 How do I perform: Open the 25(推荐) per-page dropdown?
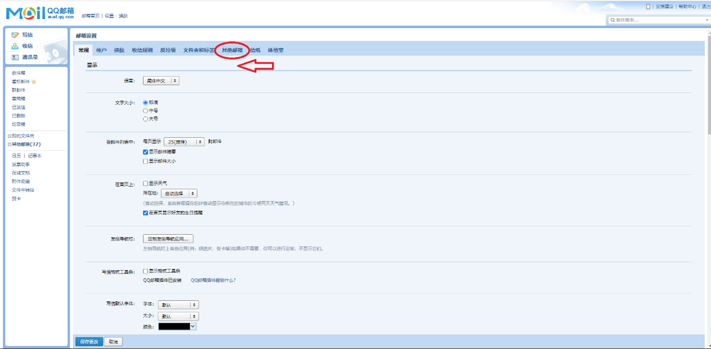[184, 142]
